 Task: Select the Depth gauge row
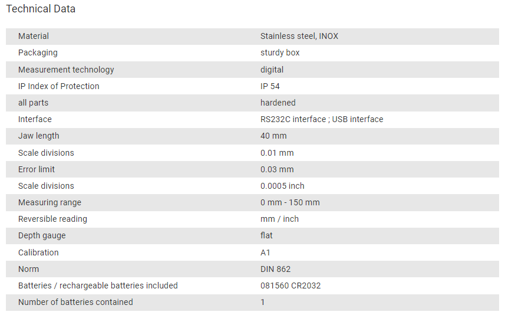click(x=252, y=236)
